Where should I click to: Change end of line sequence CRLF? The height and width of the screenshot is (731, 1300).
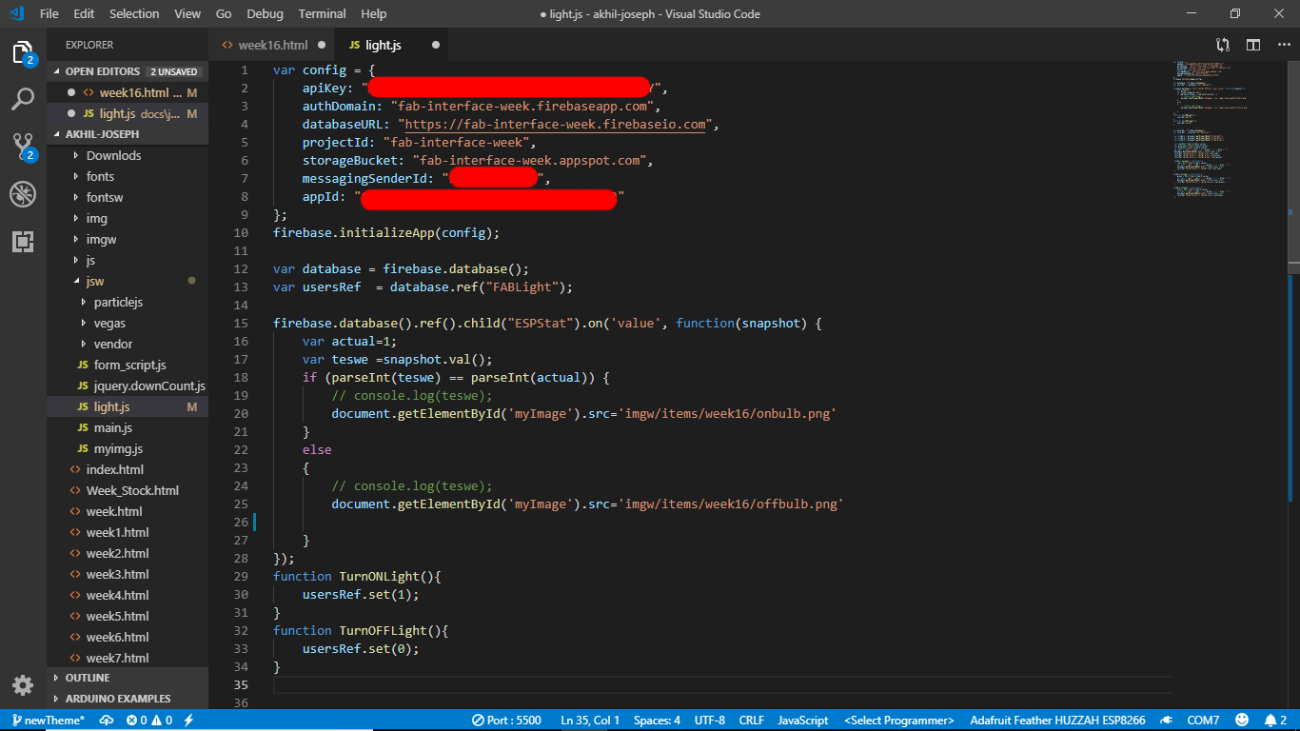(751, 721)
